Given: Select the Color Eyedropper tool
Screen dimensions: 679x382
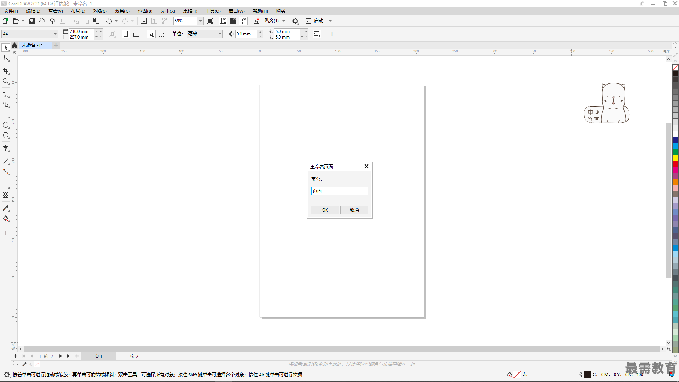Looking at the screenshot, I should click(x=6, y=208).
